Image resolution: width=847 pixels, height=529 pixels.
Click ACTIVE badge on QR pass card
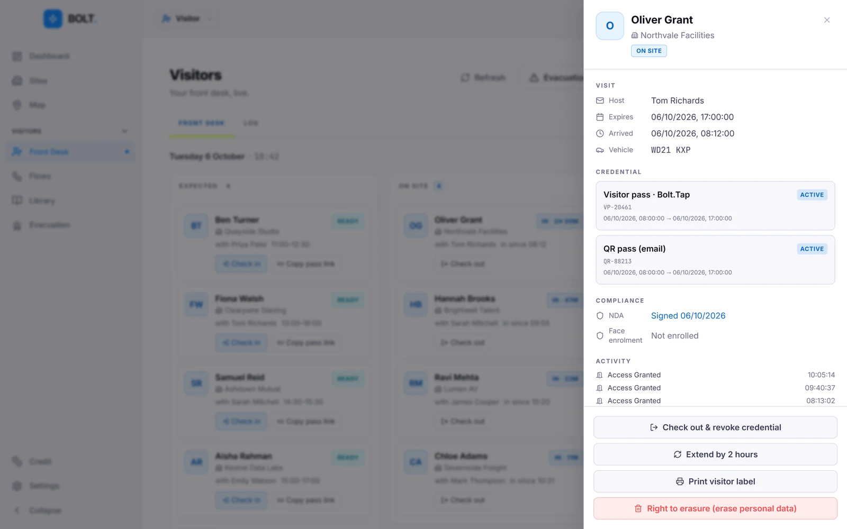[812, 249]
